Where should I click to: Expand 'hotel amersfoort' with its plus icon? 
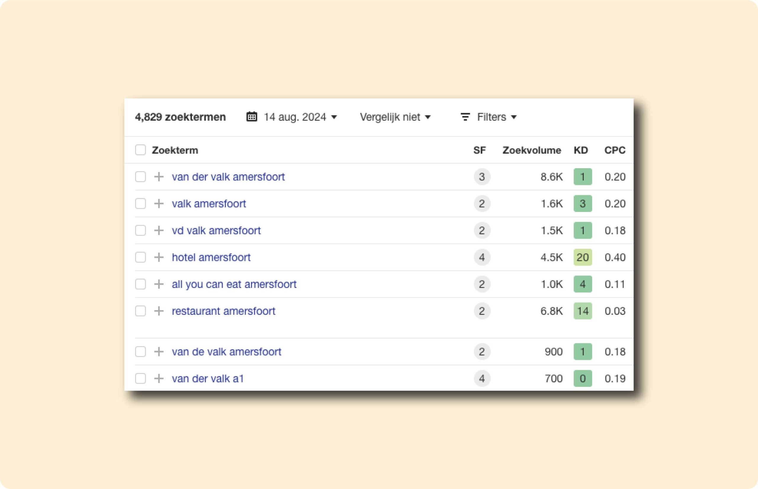coord(159,257)
